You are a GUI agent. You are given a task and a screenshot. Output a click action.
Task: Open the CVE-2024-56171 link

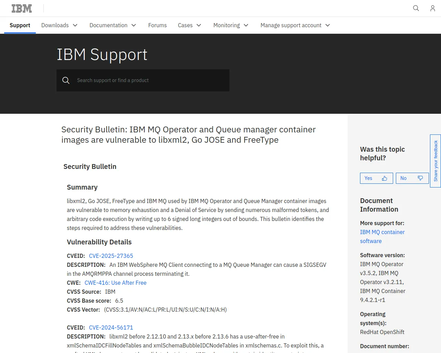pyautogui.click(x=111, y=327)
